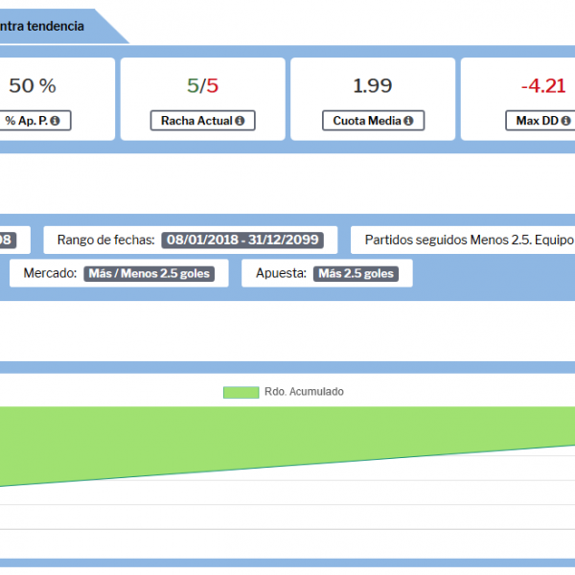Click the 1.99 average odds value
This screenshot has width=575, height=575.
click(372, 85)
